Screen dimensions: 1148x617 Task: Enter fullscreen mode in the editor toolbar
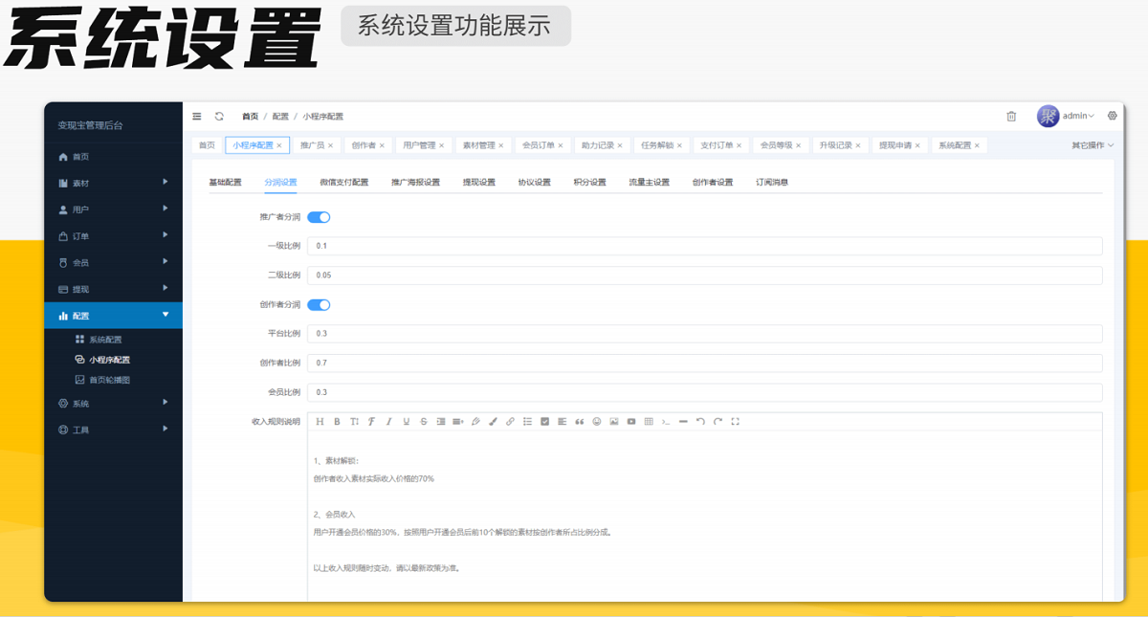(x=735, y=421)
